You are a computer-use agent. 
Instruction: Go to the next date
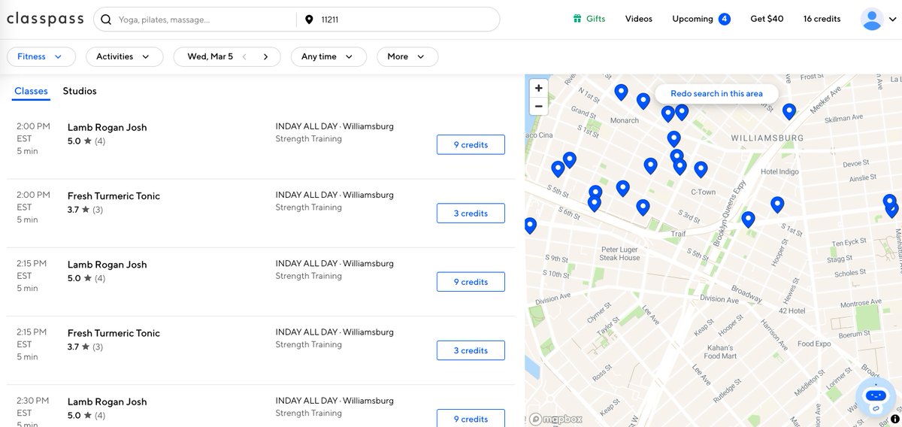click(x=265, y=56)
